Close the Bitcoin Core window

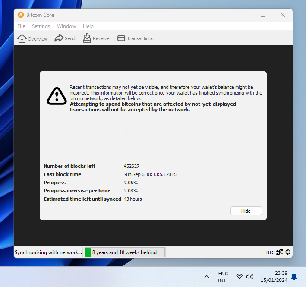[283, 15]
